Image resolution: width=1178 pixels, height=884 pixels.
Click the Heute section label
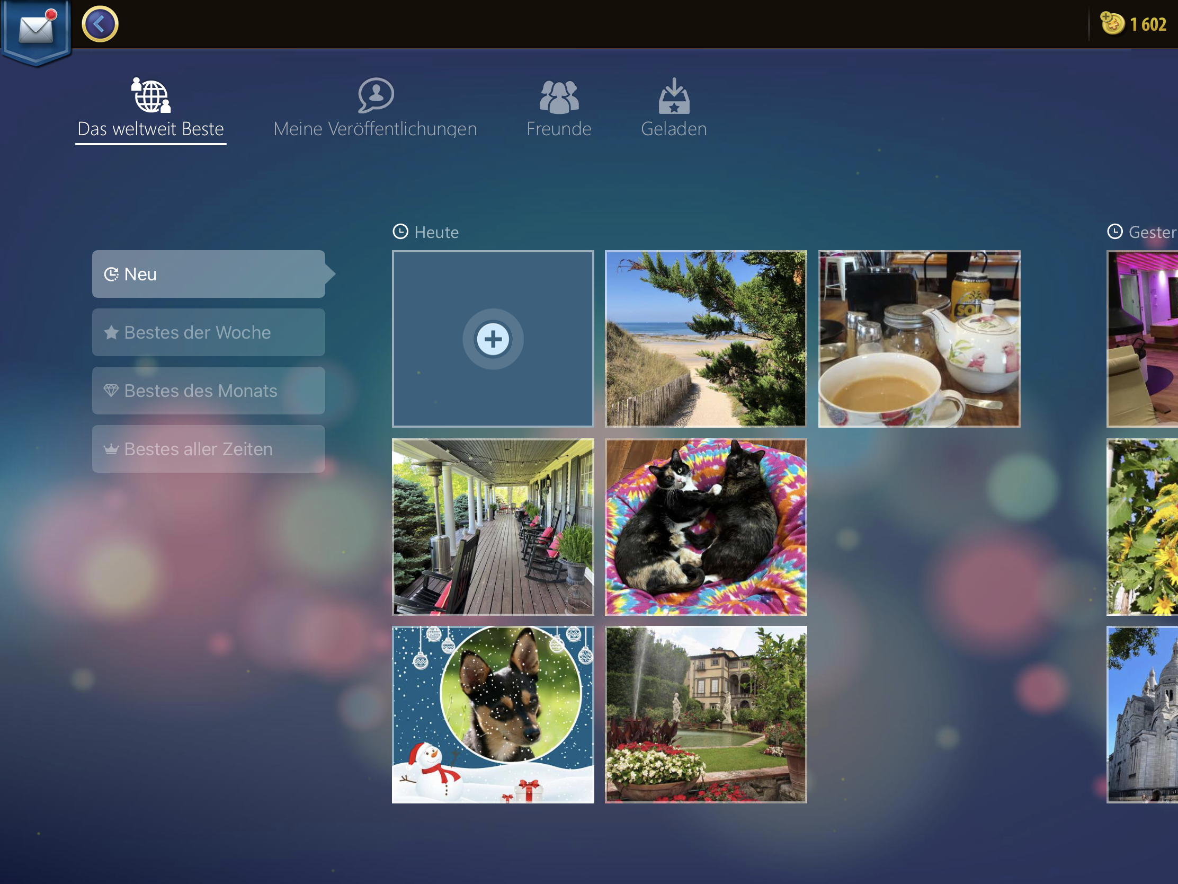tap(436, 232)
